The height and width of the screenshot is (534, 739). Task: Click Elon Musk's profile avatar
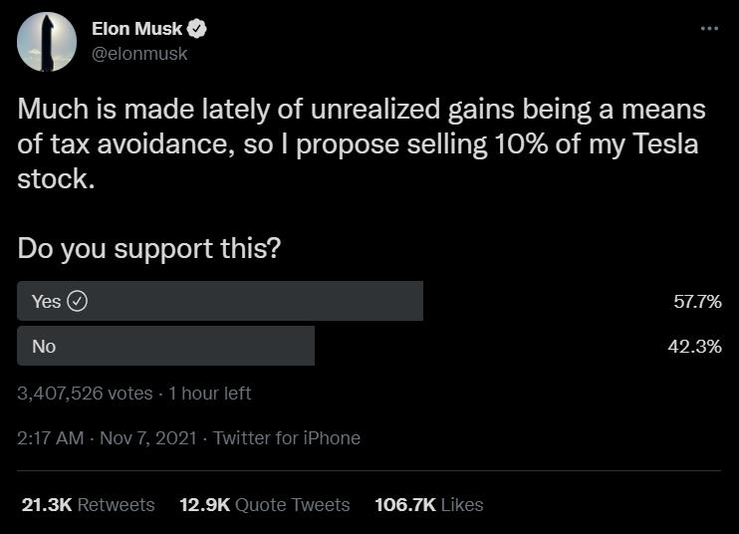(x=47, y=42)
